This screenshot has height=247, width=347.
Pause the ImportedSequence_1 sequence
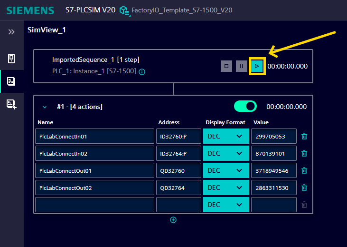coord(242,66)
